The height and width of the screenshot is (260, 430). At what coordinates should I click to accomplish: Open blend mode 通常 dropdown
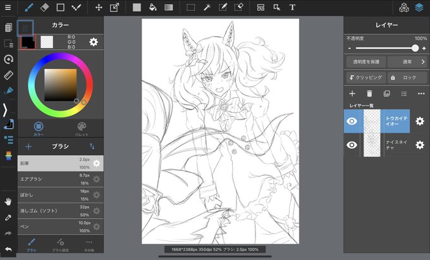(x=407, y=62)
